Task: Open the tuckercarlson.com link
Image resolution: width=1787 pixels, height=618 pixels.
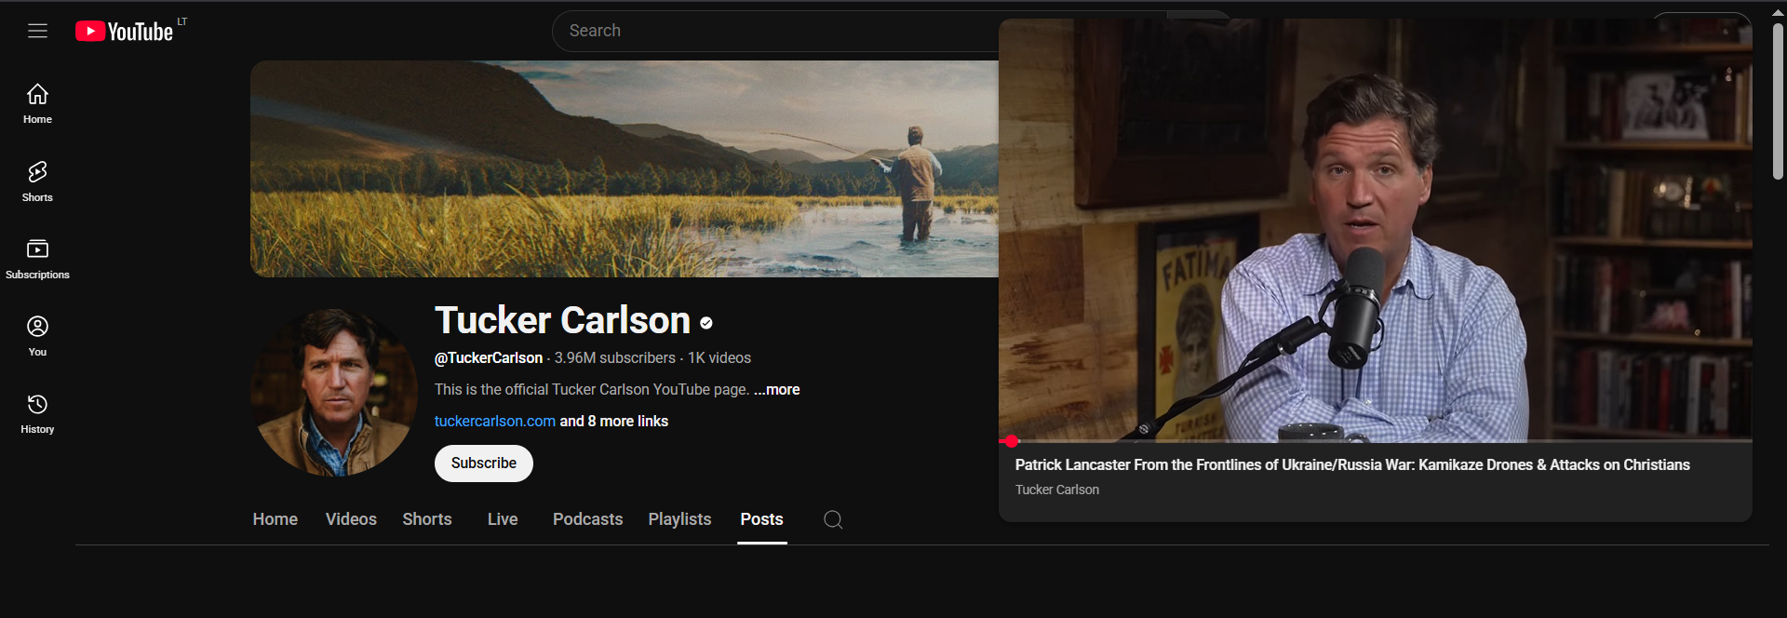Action: click(x=495, y=422)
